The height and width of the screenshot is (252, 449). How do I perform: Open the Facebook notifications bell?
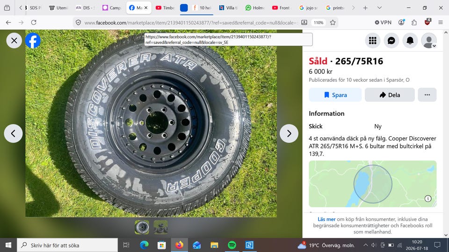(x=410, y=41)
